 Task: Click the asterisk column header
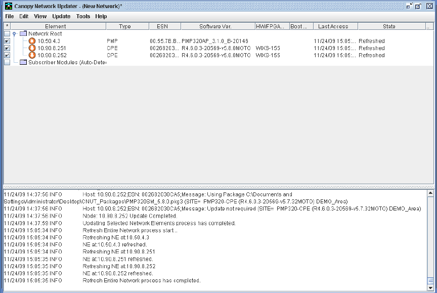pos(7,26)
